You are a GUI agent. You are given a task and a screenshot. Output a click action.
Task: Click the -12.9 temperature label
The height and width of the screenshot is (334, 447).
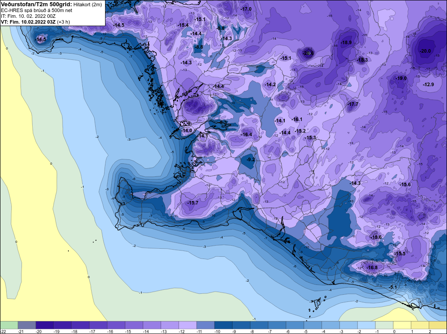[x=429, y=84]
